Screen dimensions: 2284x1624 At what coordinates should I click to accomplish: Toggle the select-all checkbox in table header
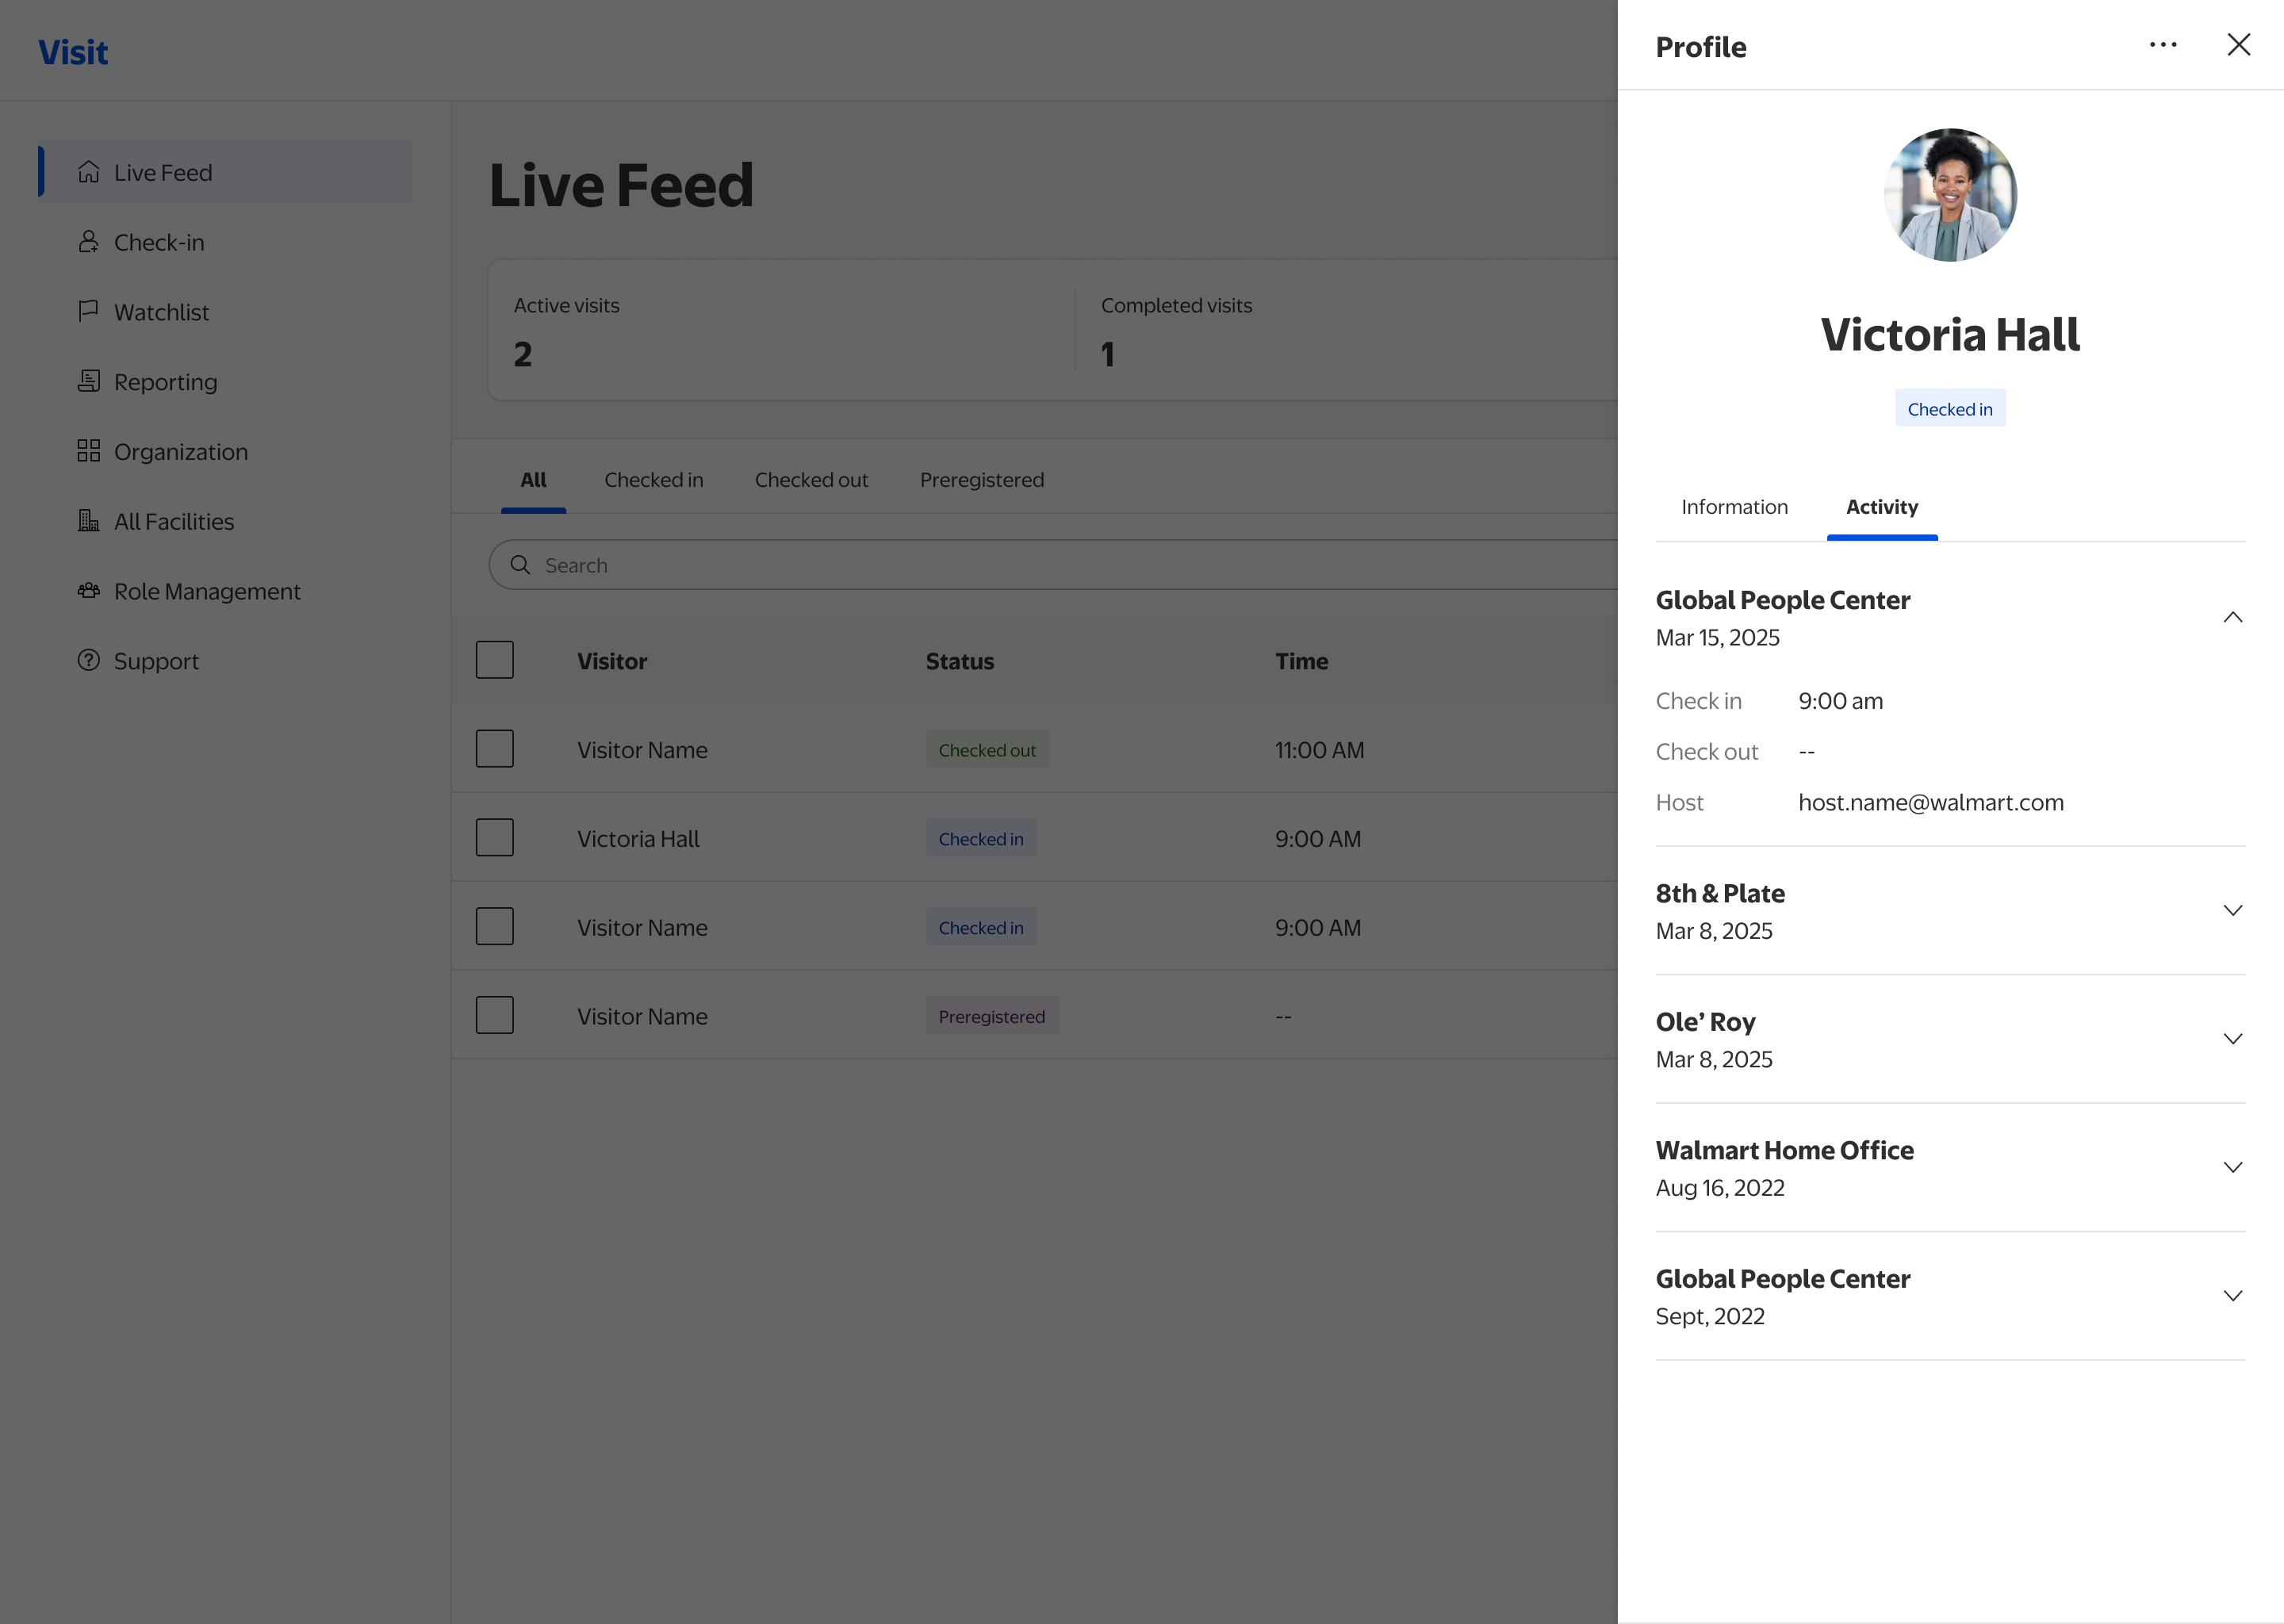[495, 660]
